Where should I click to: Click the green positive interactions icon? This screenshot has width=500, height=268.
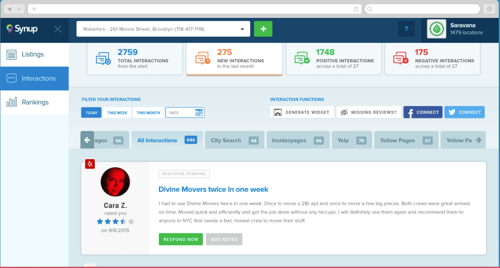pyautogui.click(x=302, y=58)
